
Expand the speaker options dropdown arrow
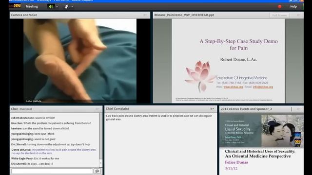(57, 6)
